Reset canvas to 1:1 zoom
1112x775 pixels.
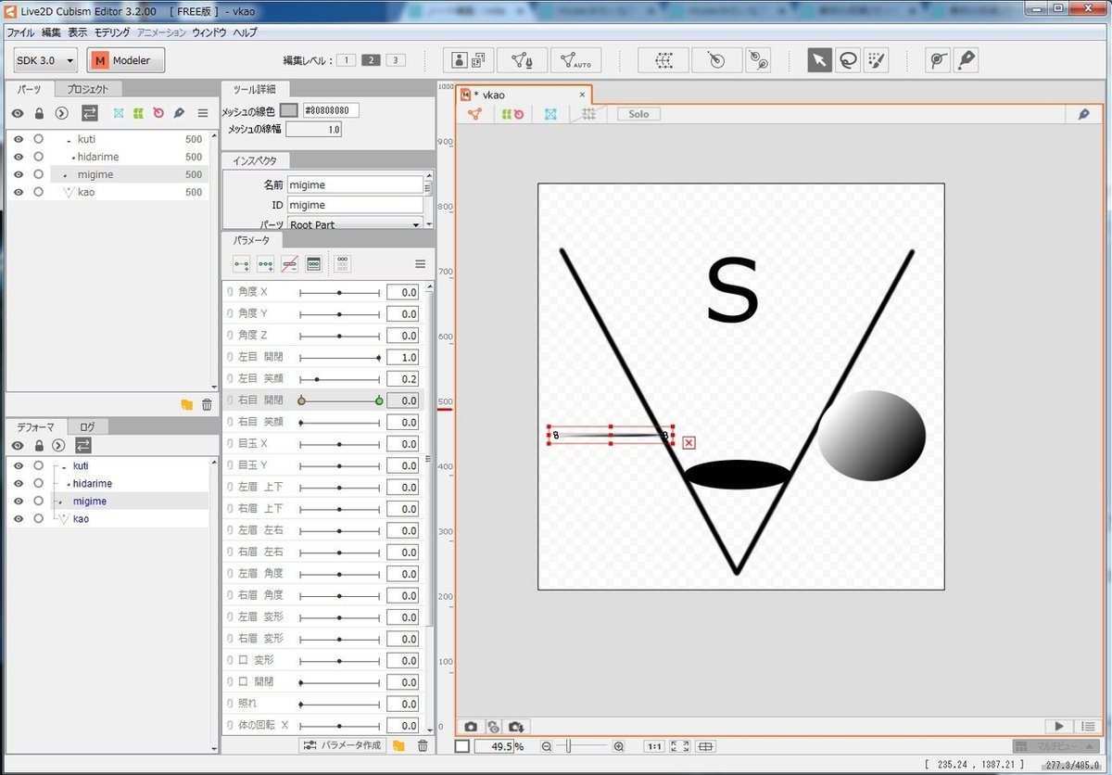click(654, 746)
